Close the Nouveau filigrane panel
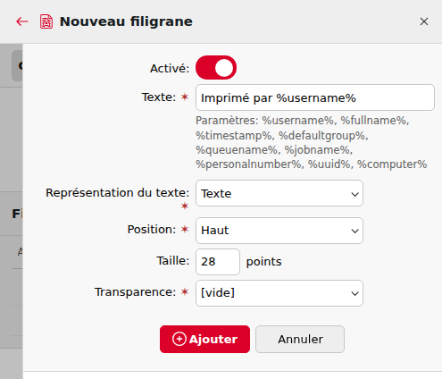The image size is (442, 379). click(424, 21)
